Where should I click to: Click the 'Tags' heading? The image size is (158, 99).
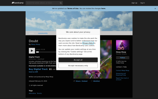(31, 91)
